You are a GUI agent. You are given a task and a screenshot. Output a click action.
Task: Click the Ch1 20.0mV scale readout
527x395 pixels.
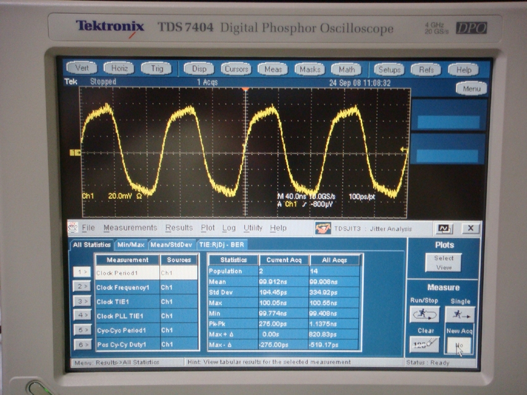click(112, 196)
